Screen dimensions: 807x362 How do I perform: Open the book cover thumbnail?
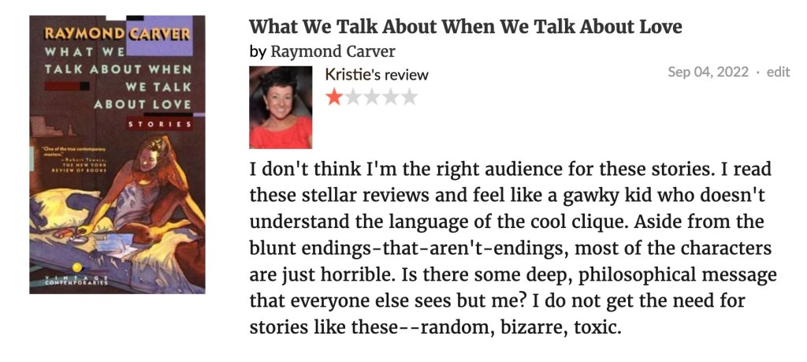coord(117,155)
